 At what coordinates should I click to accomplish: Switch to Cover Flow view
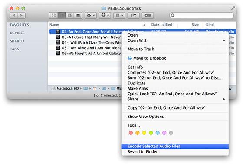(x=78, y=15)
